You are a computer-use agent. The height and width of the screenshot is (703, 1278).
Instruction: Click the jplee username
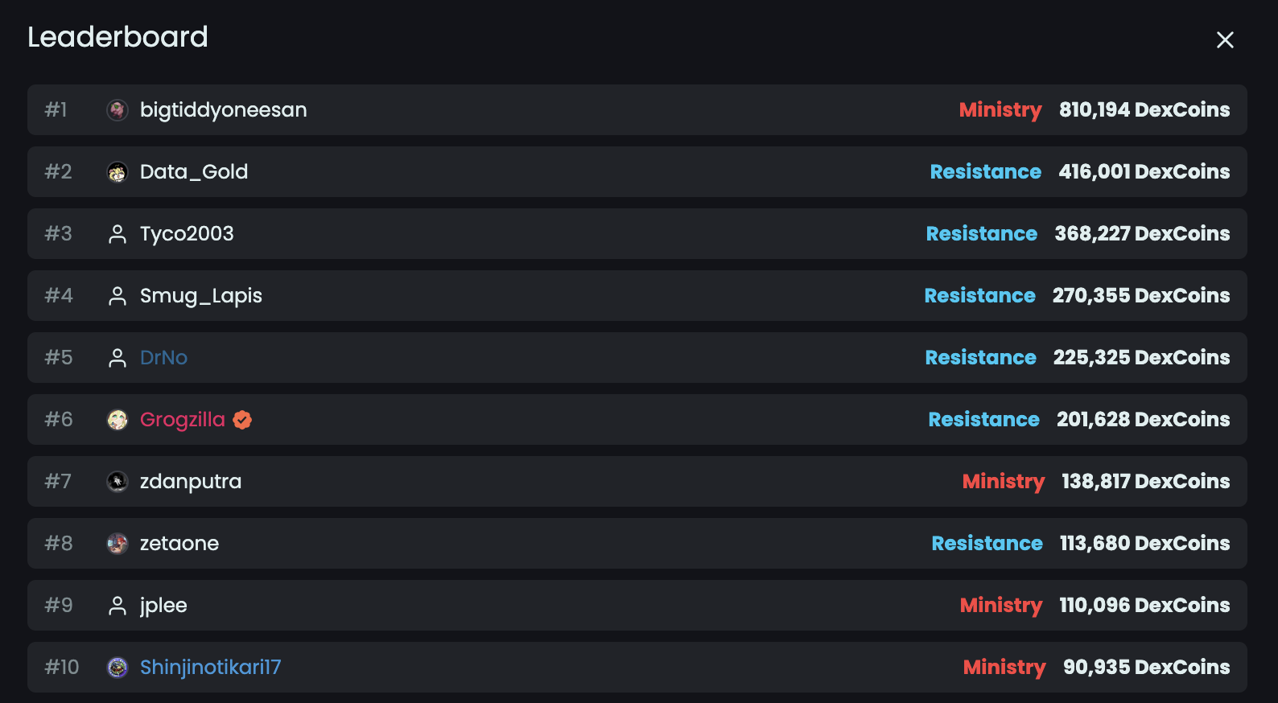click(x=163, y=606)
